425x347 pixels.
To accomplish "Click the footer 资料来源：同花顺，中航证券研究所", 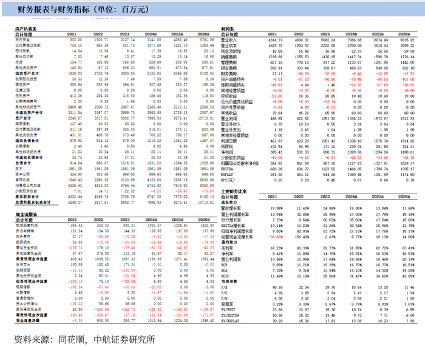I will pyautogui.click(x=84, y=339).
